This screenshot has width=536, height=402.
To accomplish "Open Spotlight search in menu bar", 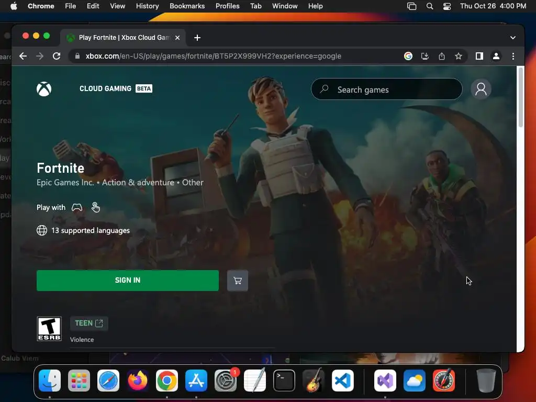I will pyautogui.click(x=430, y=6).
